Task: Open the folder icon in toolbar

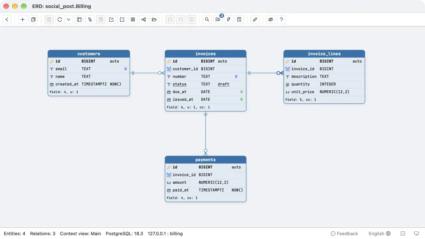Action: [x=154, y=19]
